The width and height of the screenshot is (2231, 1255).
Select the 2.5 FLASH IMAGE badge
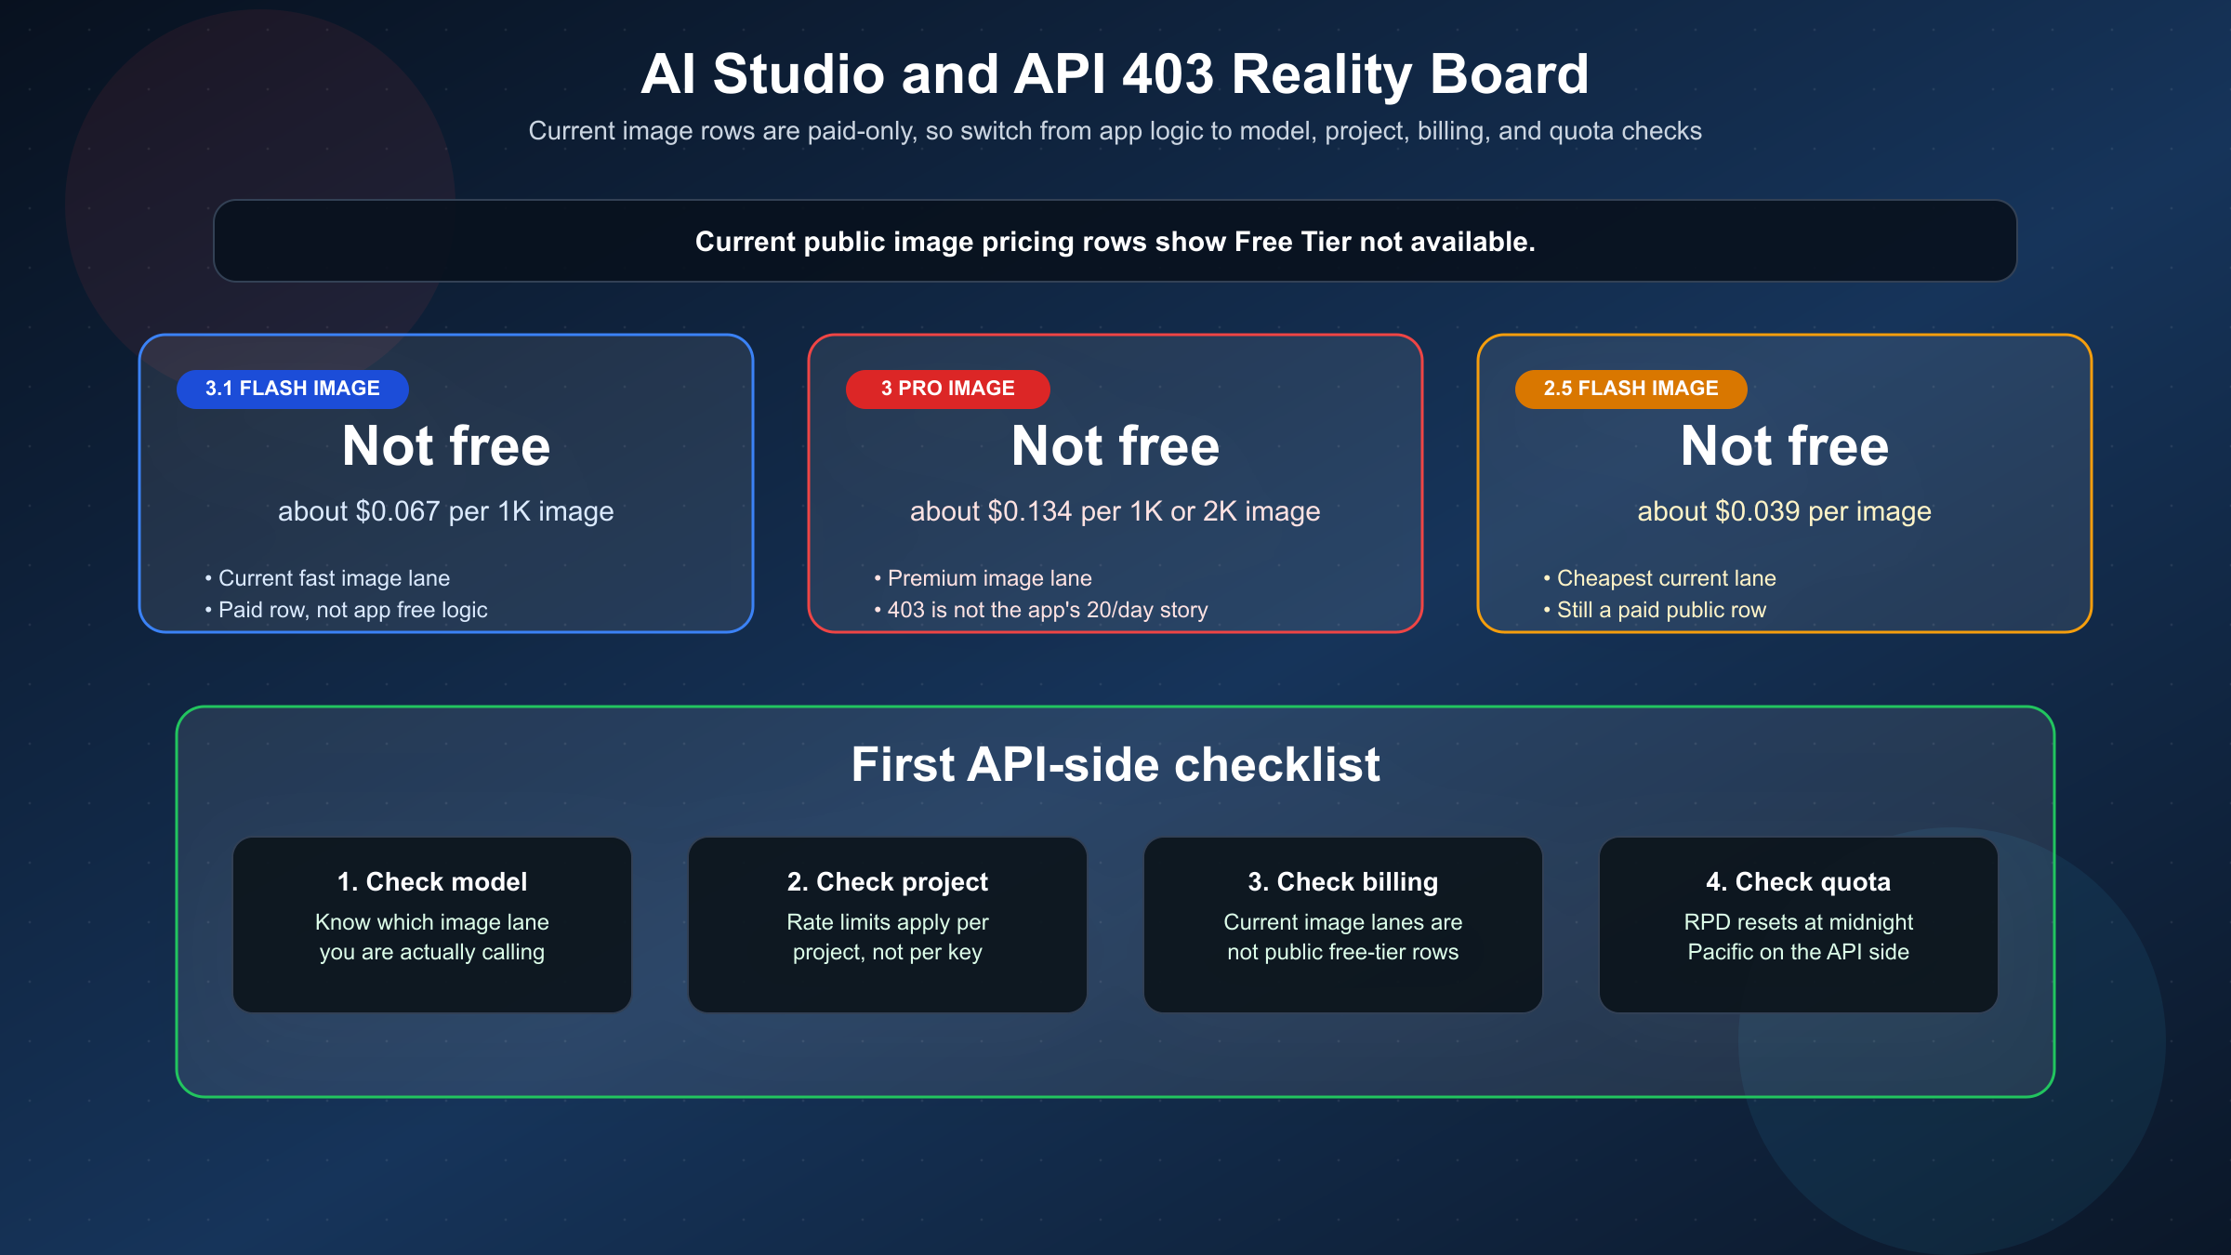1630,389
